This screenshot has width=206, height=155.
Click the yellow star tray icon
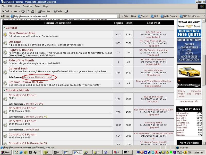(x=167, y=152)
